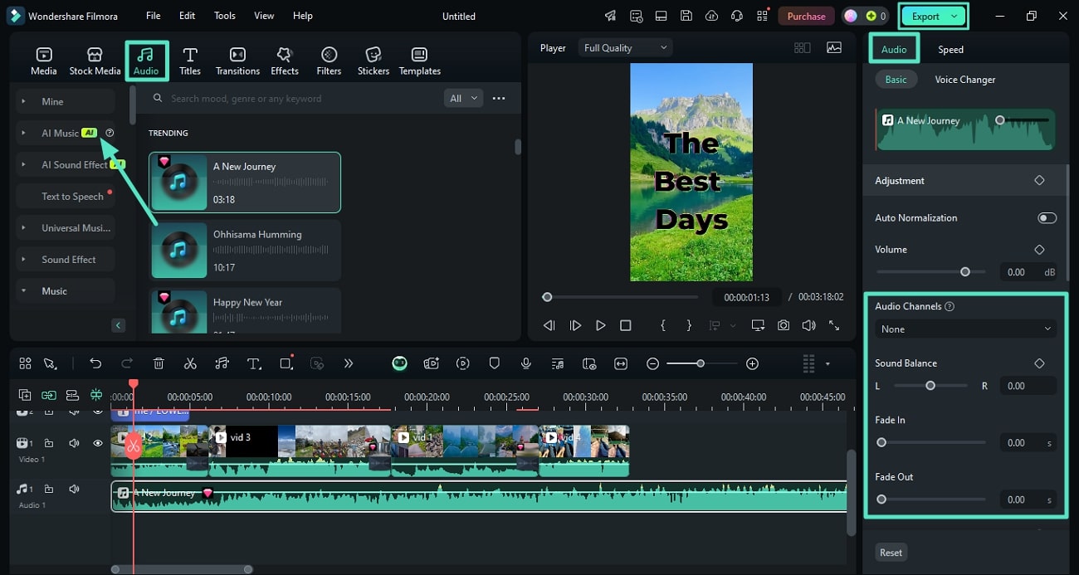The image size is (1079, 575).
Task: Click the undo icon in timeline toolbar
Action: pyautogui.click(x=95, y=363)
